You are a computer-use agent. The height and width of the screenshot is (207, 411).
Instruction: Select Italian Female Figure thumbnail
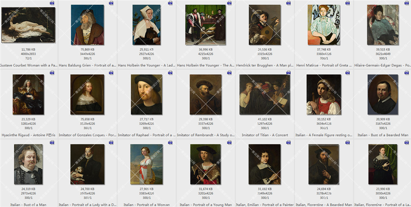tap(324, 94)
